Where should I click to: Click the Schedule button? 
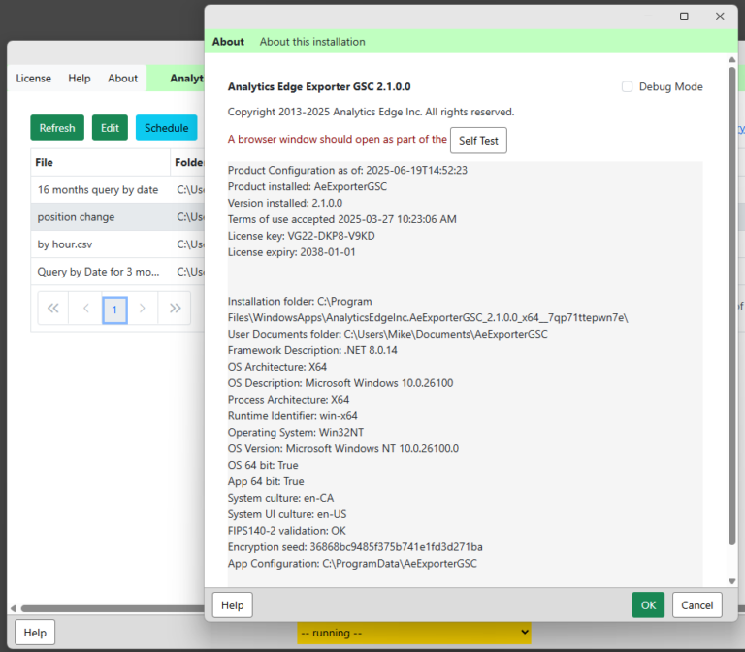(166, 128)
